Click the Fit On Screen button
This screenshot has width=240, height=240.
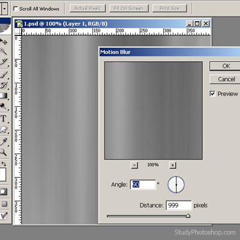tap(129, 8)
